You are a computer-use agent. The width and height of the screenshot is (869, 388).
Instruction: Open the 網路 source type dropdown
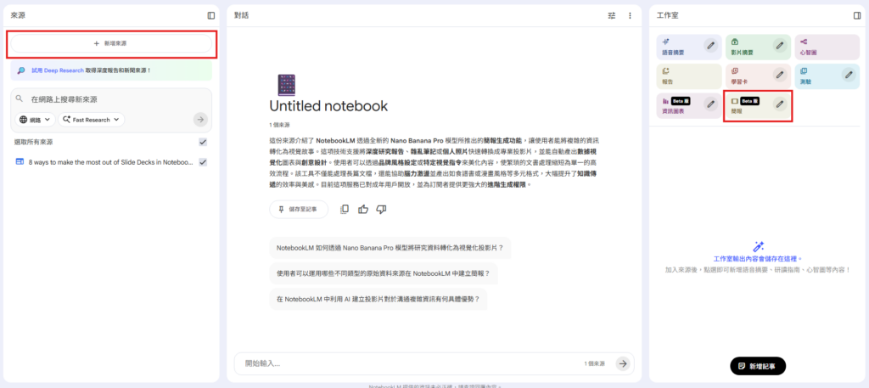tap(36, 119)
